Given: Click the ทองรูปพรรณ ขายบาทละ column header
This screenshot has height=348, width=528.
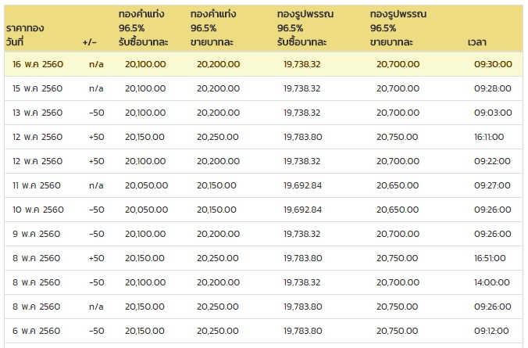Looking at the screenshot, I should [398, 28].
